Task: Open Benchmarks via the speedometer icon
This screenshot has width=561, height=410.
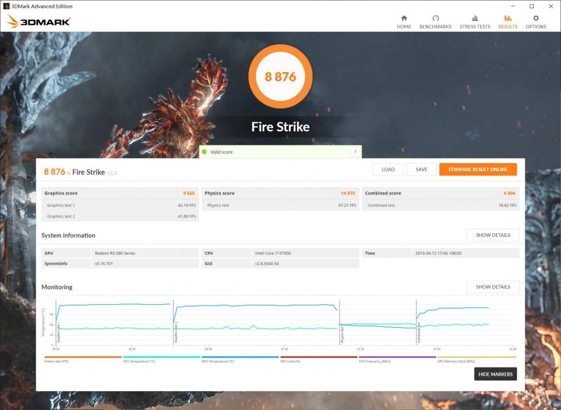Action: tap(435, 21)
